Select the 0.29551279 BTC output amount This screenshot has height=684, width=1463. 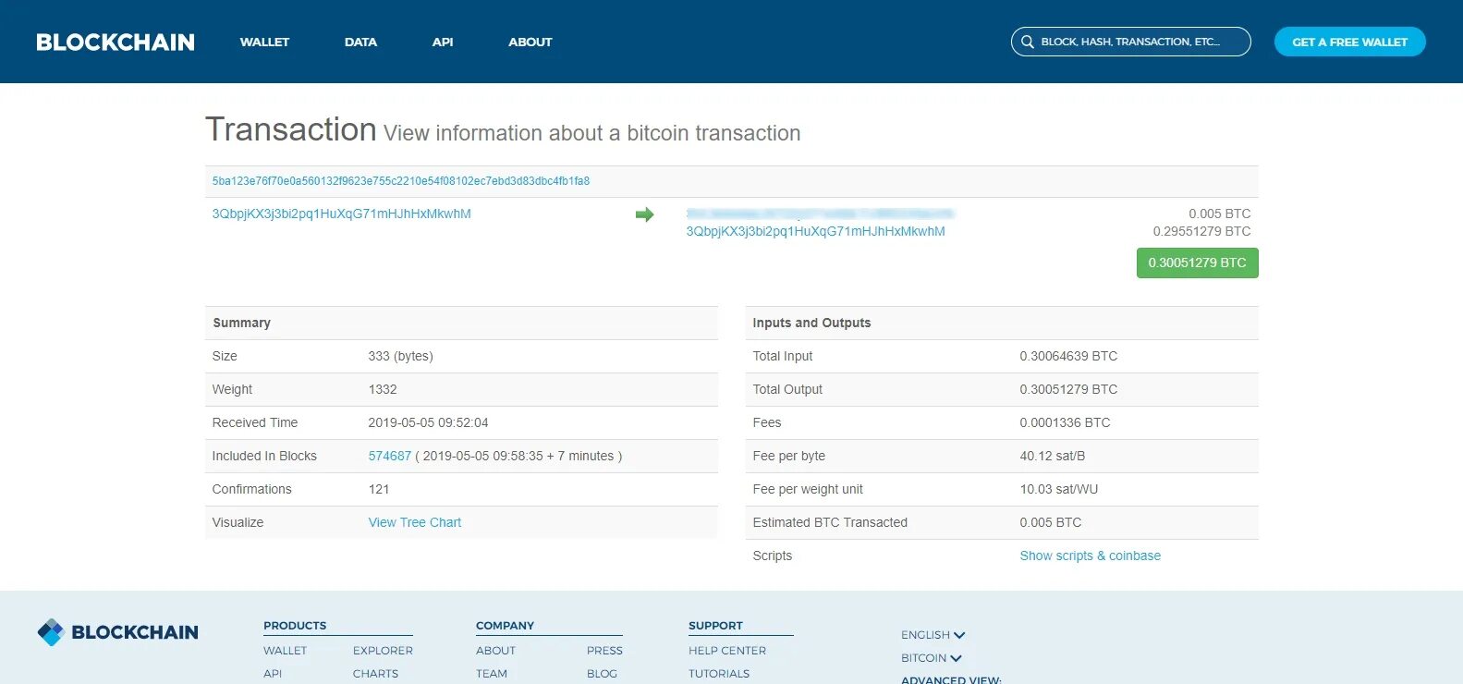[x=1201, y=231]
